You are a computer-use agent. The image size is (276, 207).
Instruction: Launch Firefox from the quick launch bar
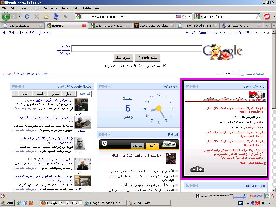(31, 203)
